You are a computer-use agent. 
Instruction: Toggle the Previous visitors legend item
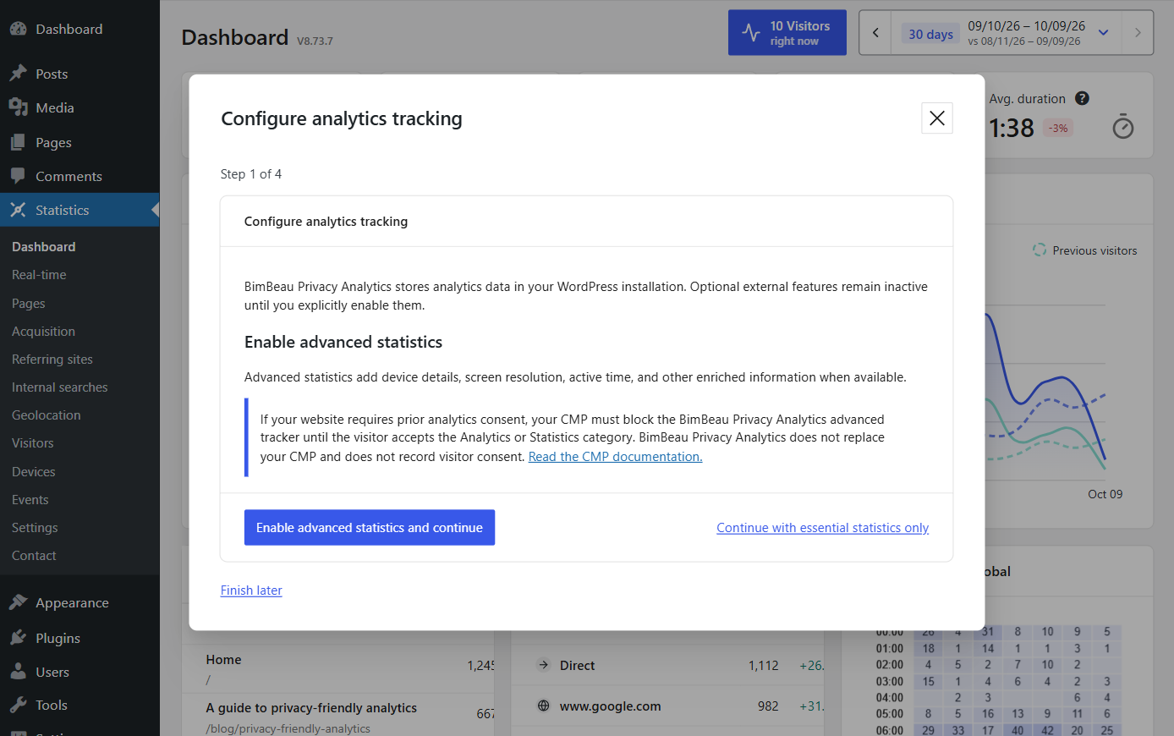click(x=1085, y=250)
